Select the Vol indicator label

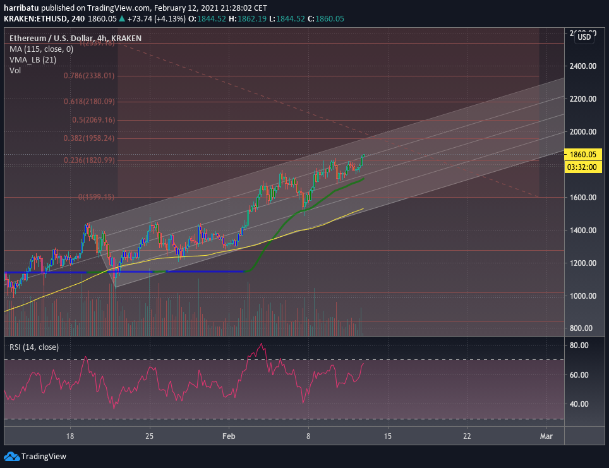click(15, 70)
